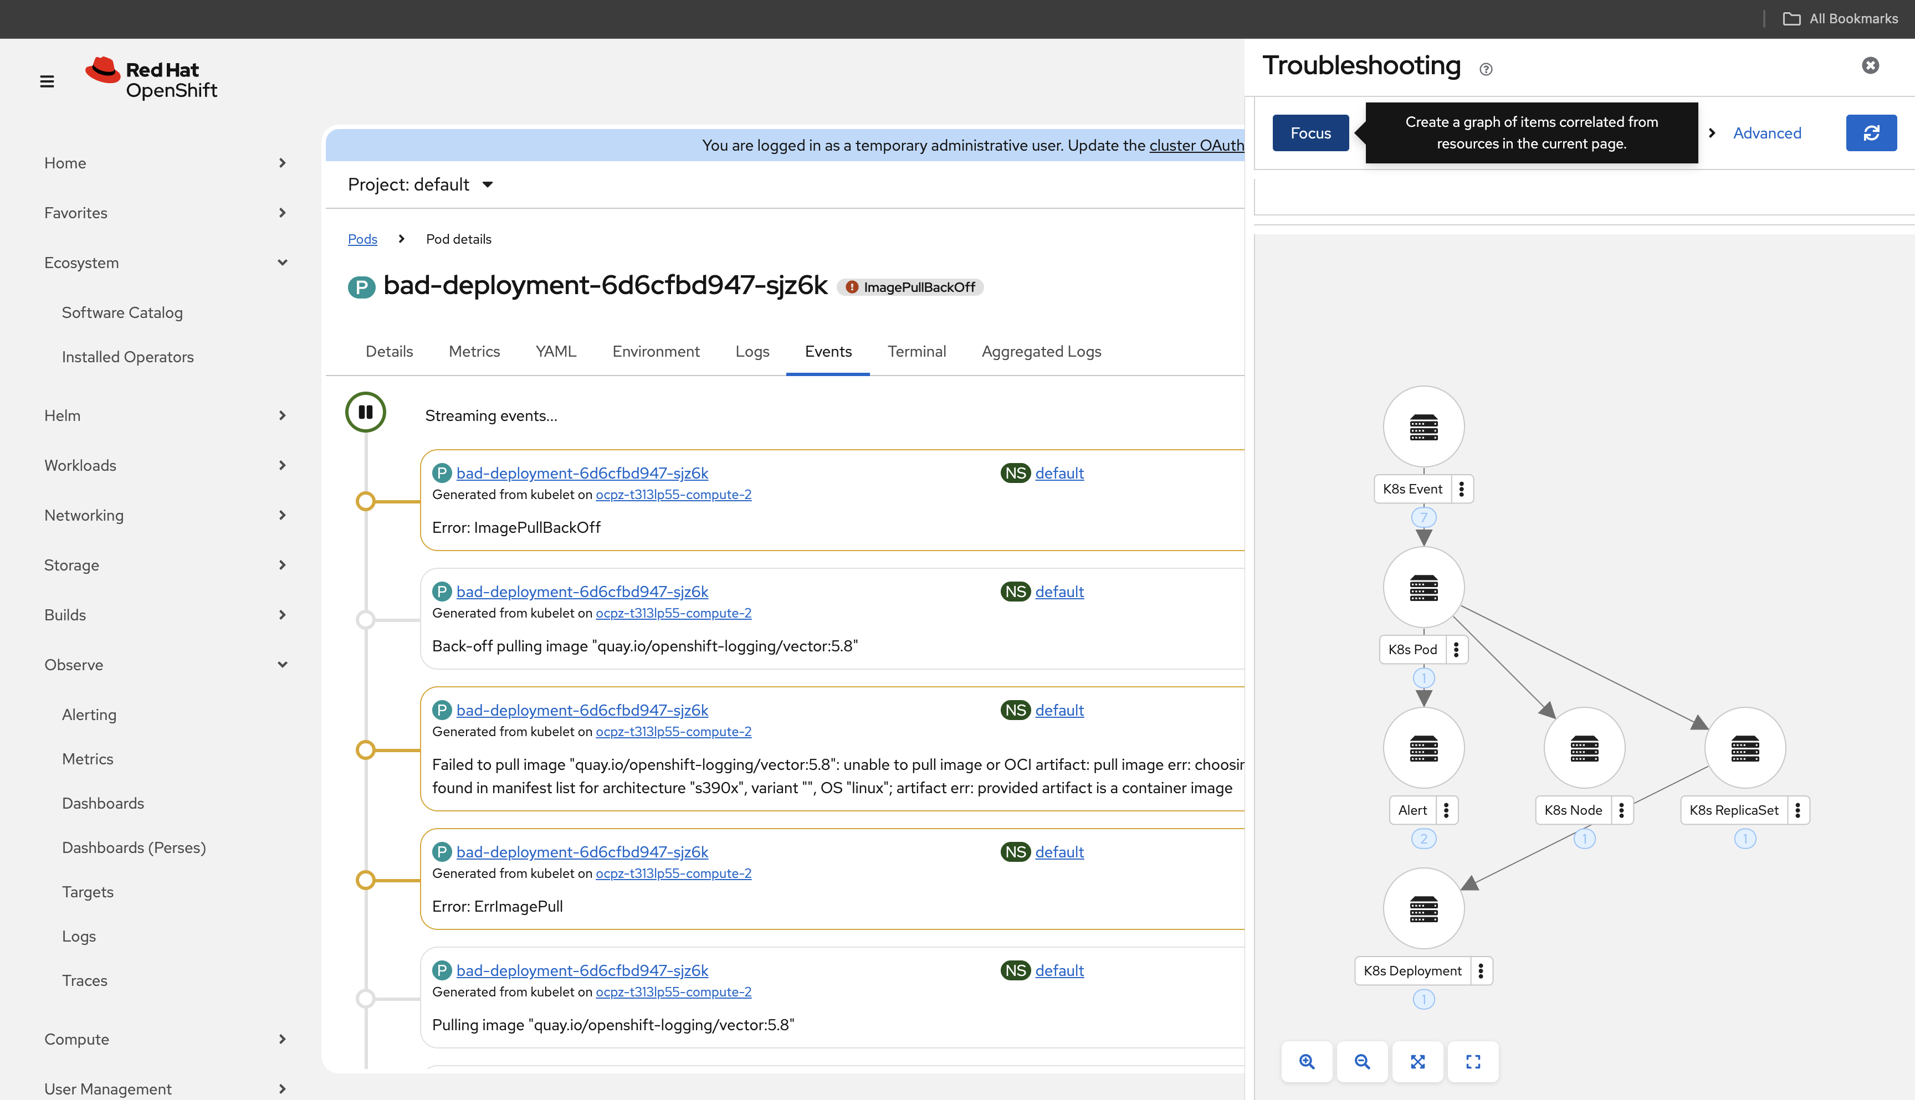1915x1100 pixels.
Task: Click the Focus button
Action: (x=1310, y=133)
